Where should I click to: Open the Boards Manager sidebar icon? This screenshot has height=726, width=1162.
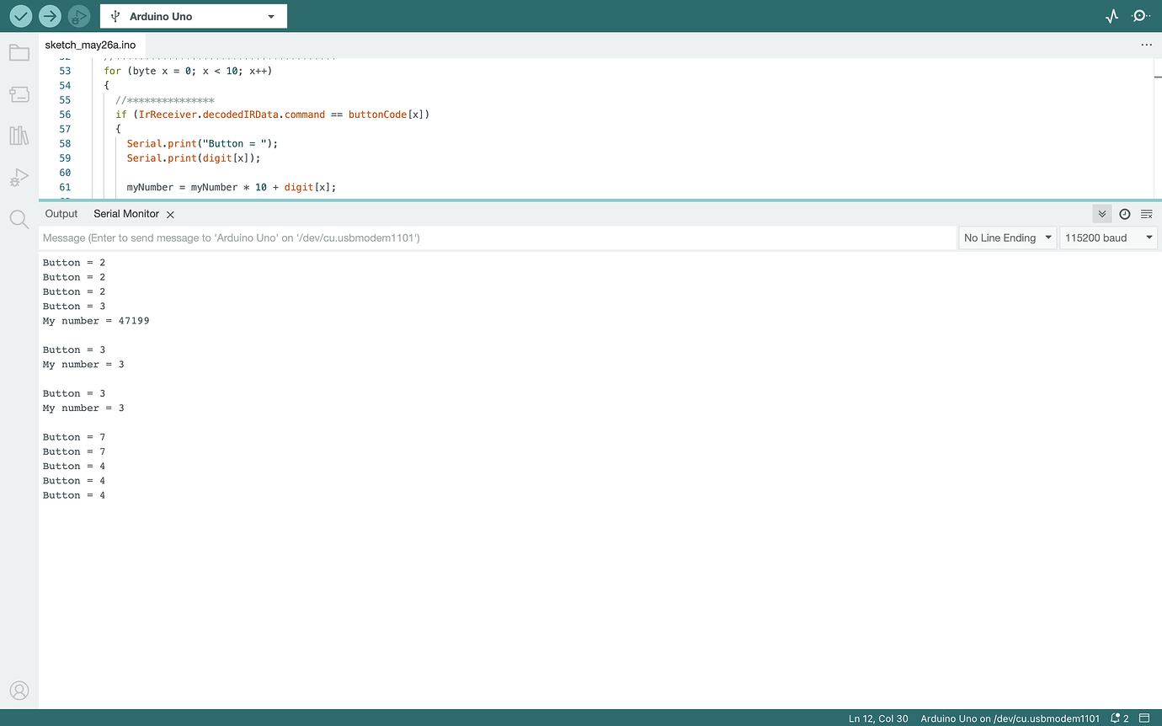tap(19, 94)
